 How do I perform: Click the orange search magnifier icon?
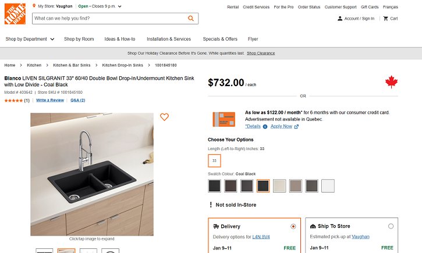click(x=191, y=19)
